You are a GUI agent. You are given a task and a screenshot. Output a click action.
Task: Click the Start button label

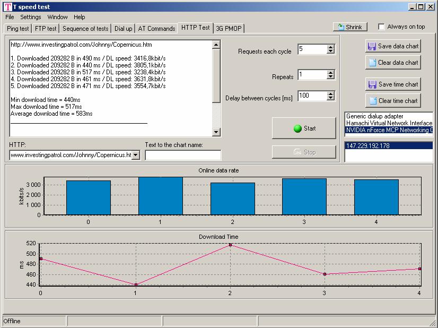click(x=310, y=128)
